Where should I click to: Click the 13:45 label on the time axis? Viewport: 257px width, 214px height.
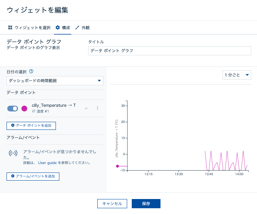coord(209,174)
